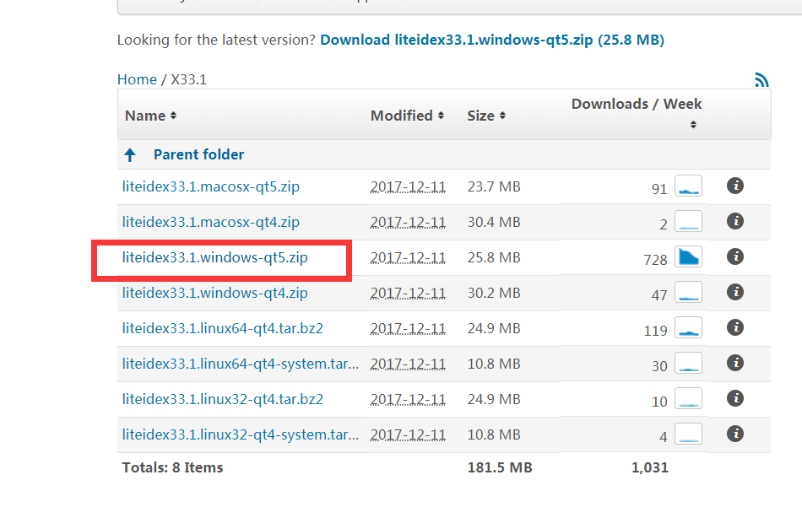Sort file list by Modified column
Image resolution: width=802 pixels, height=518 pixels.
[x=407, y=116]
